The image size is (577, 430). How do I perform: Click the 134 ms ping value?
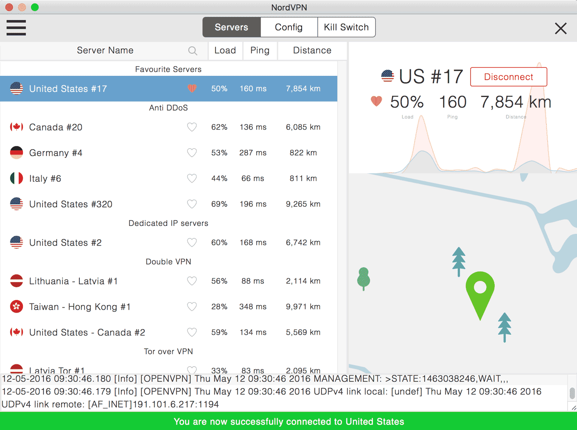(x=253, y=332)
